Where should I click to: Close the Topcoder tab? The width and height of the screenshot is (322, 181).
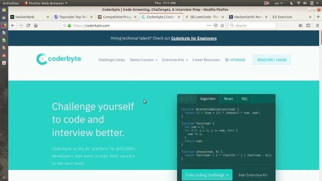tap(92, 17)
